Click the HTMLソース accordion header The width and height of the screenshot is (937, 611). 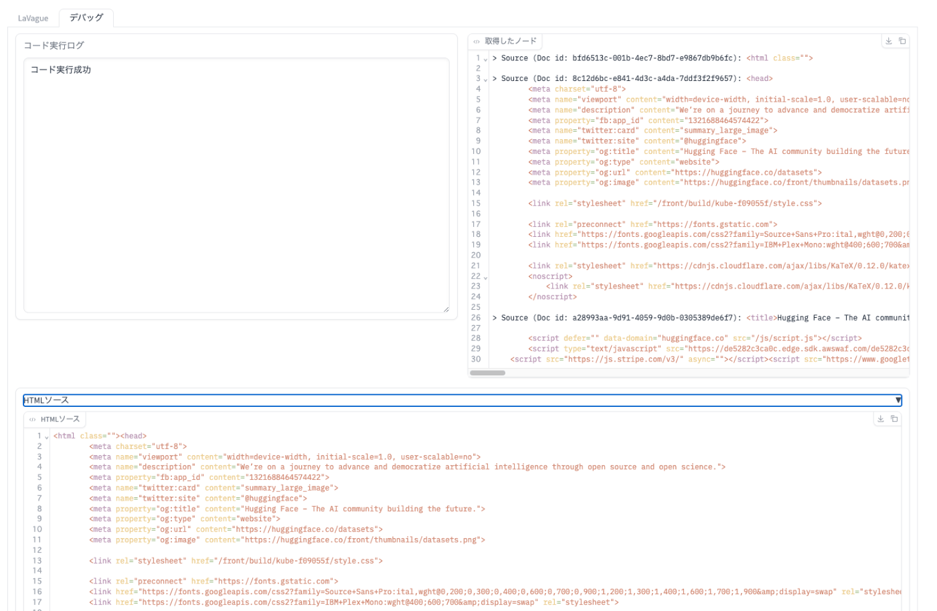[x=462, y=400]
